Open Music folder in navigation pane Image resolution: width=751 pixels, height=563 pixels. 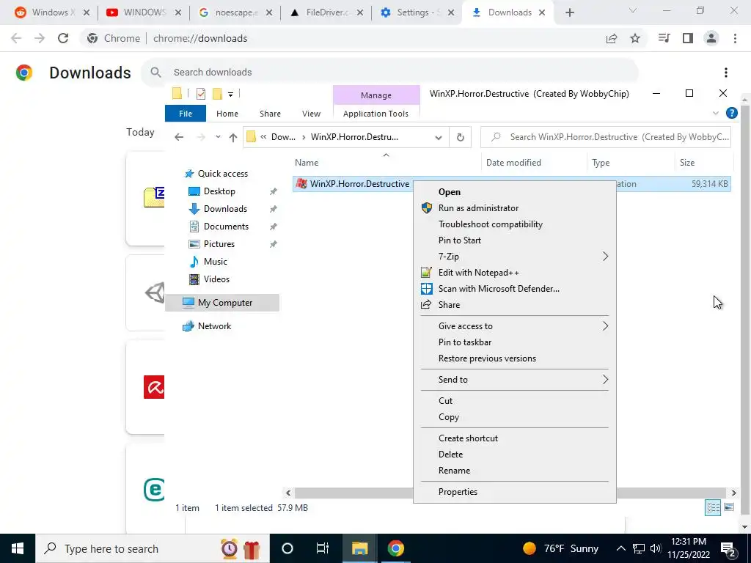point(215,262)
